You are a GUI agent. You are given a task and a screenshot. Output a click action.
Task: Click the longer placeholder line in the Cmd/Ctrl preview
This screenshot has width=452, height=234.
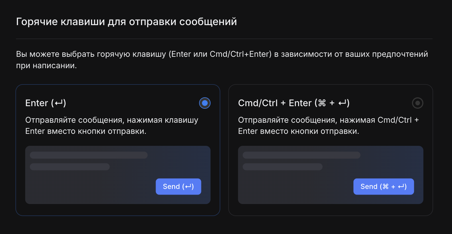coord(302,155)
